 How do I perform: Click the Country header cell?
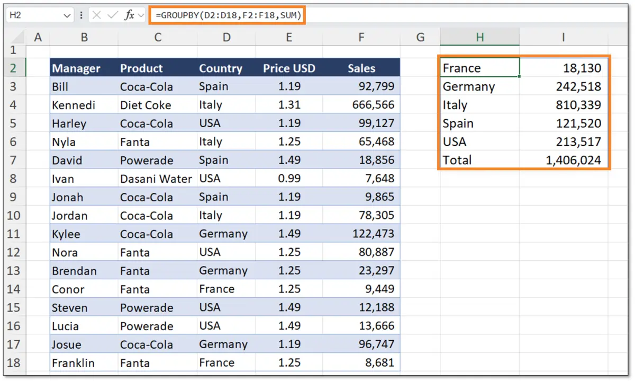[x=226, y=68]
